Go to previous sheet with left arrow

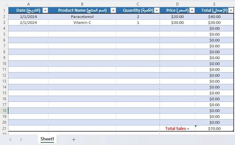pyautogui.click(x=10, y=139)
